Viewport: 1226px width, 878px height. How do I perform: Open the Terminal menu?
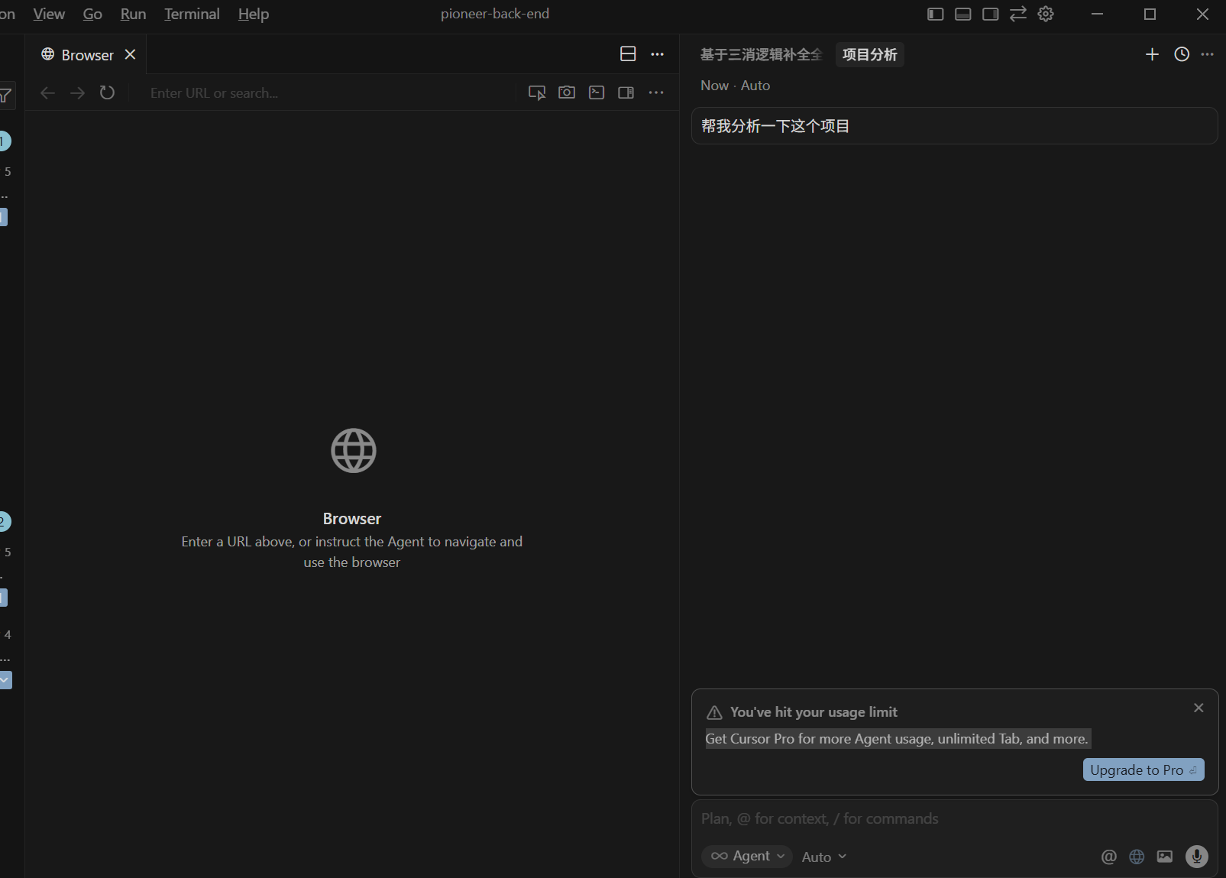(191, 14)
